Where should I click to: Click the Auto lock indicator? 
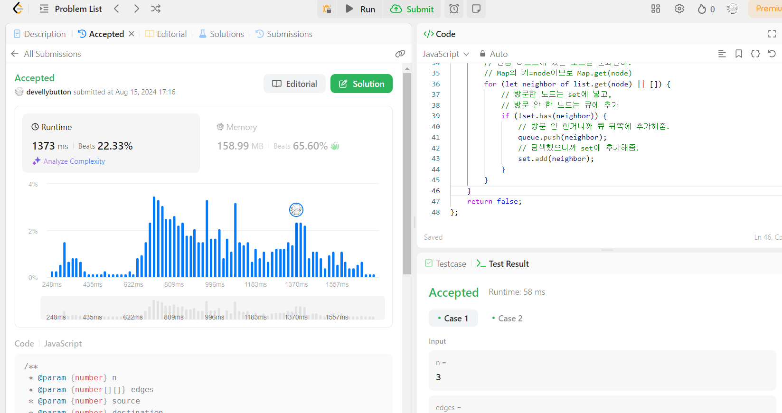click(x=493, y=54)
